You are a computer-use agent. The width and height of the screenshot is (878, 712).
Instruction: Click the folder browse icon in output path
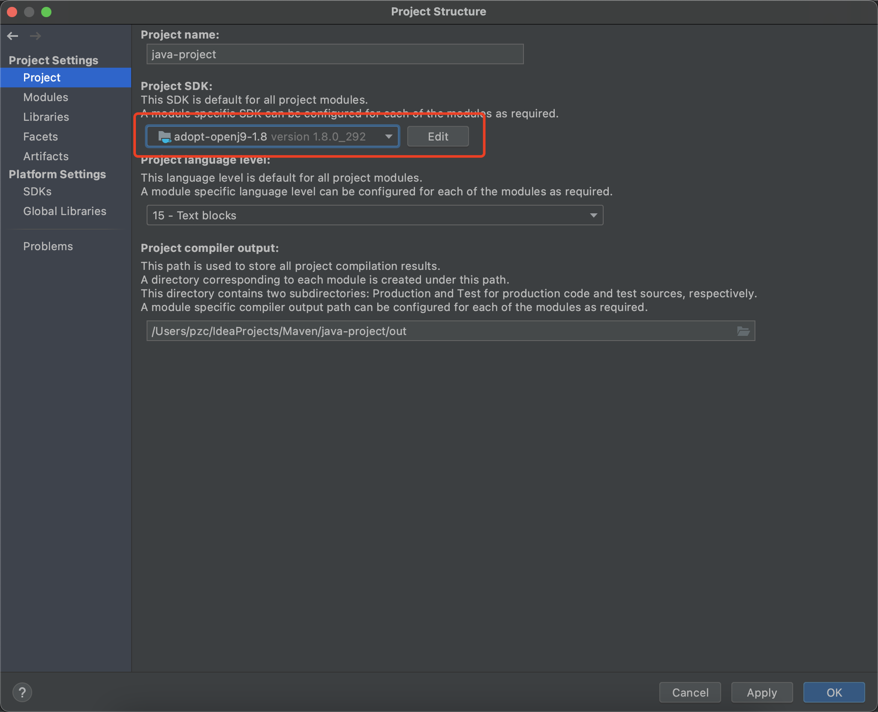click(x=743, y=331)
